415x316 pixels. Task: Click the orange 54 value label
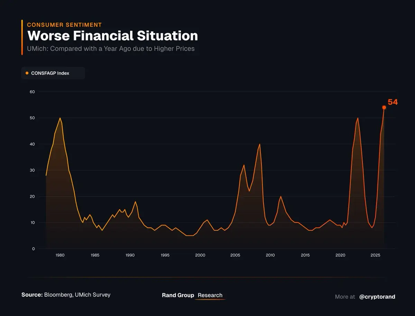pyautogui.click(x=393, y=102)
